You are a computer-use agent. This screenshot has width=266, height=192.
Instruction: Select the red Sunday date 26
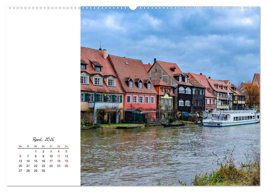[66, 166]
